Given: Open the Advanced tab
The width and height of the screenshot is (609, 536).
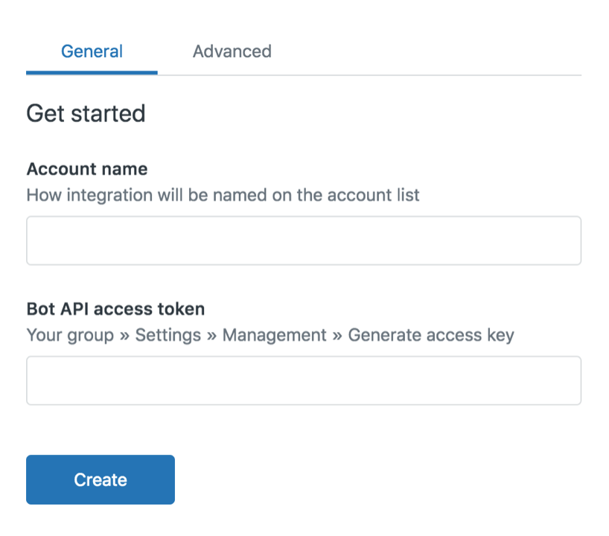Looking at the screenshot, I should pos(232,51).
